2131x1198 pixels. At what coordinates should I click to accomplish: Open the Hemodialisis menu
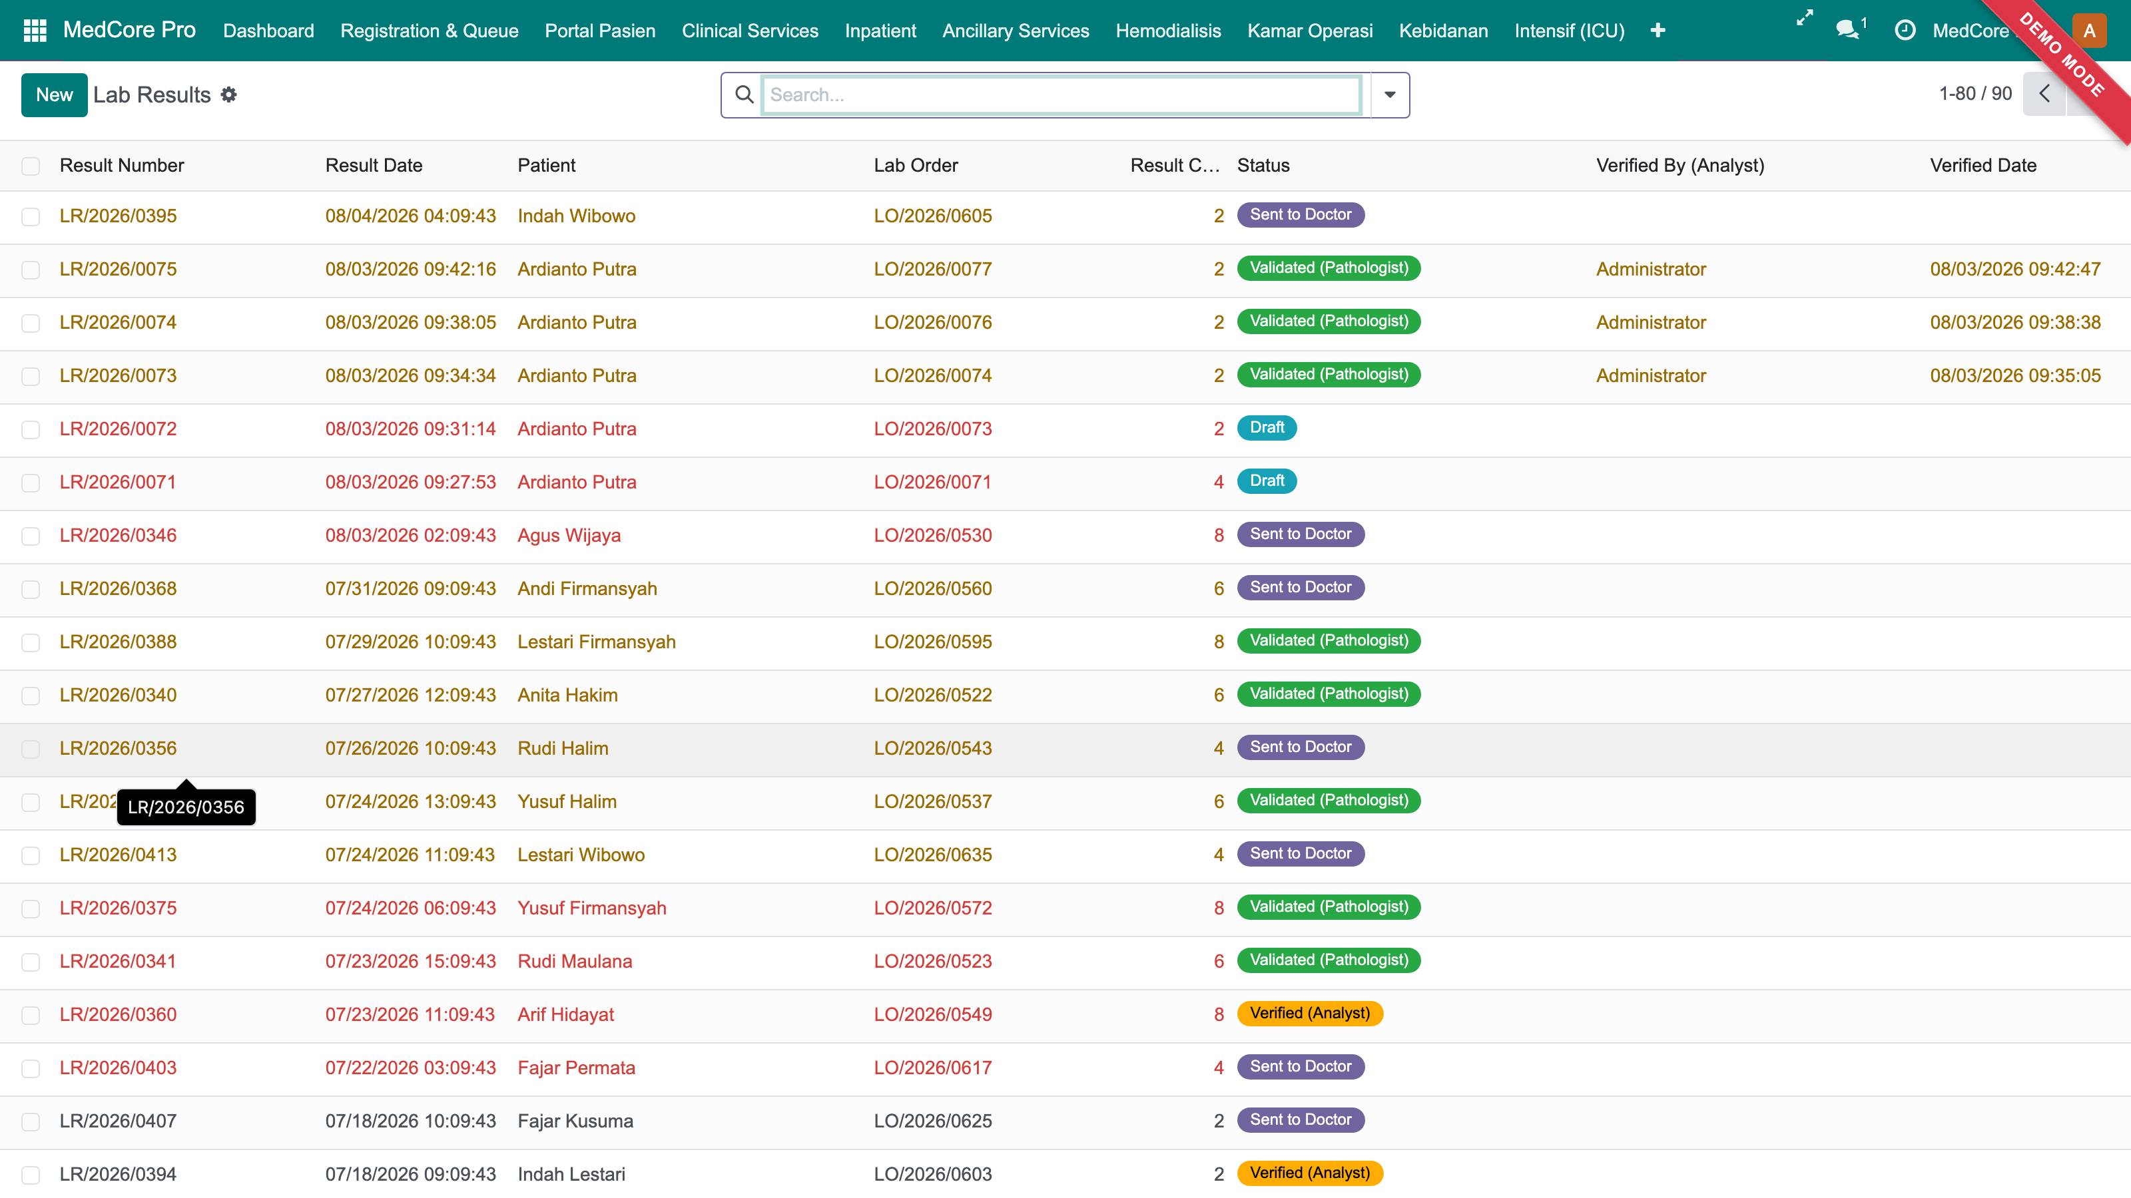pyautogui.click(x=1168, y=31)
